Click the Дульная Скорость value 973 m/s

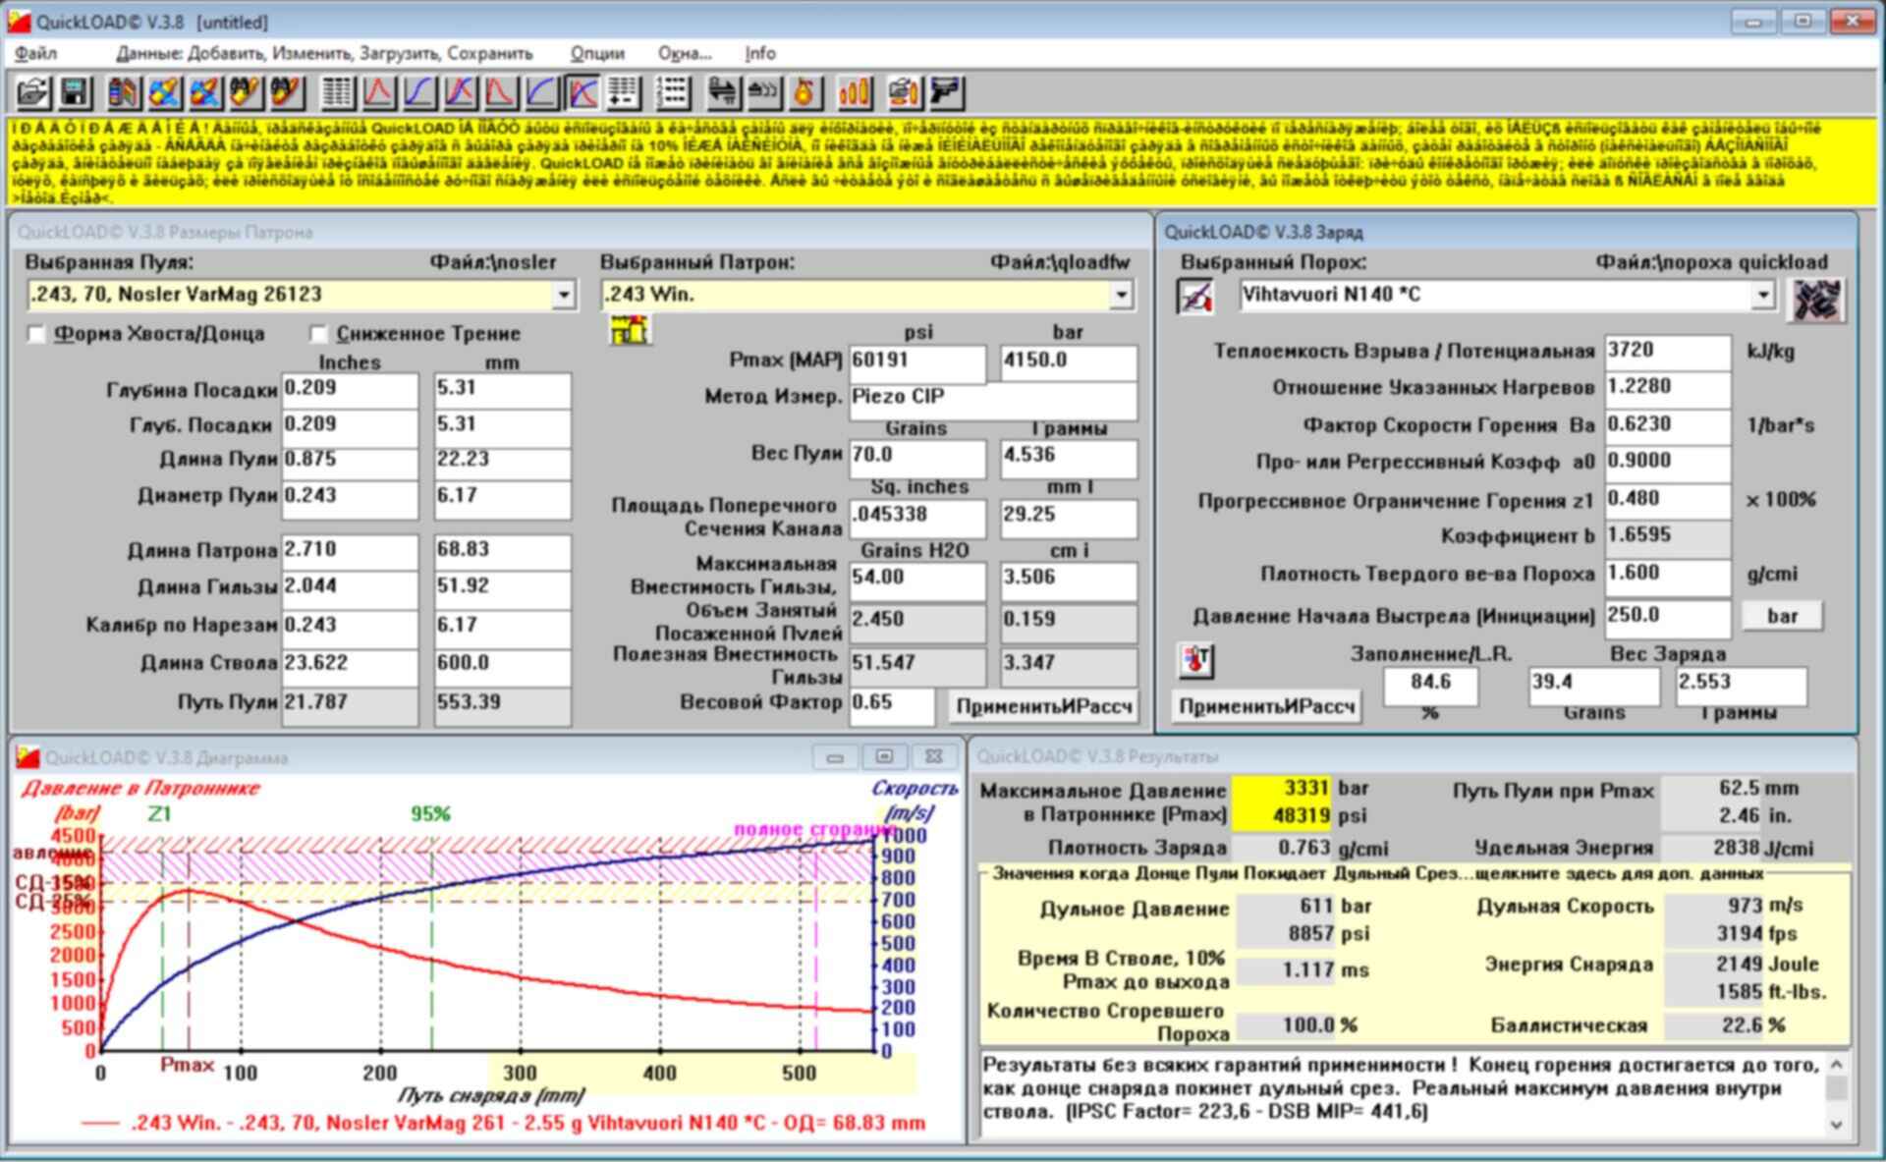click(x=1713, y=906)
